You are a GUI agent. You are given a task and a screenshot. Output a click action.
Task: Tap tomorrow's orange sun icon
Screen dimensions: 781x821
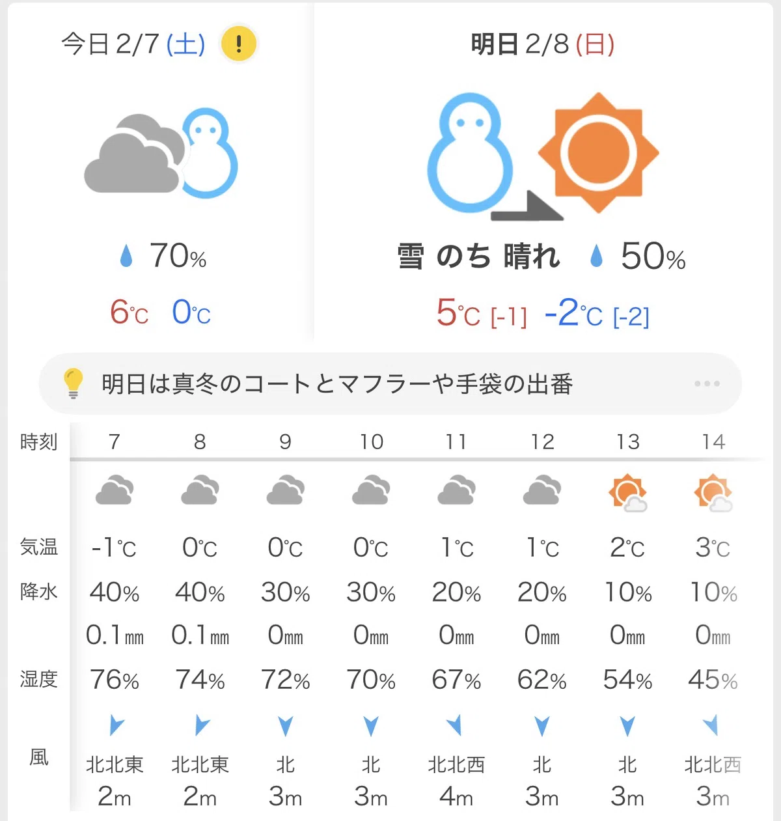click(x=598, y=152)
